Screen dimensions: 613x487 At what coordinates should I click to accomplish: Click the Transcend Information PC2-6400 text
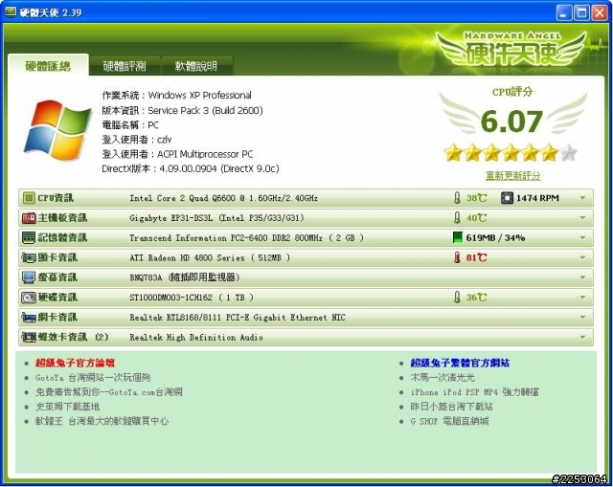(247, 238)
